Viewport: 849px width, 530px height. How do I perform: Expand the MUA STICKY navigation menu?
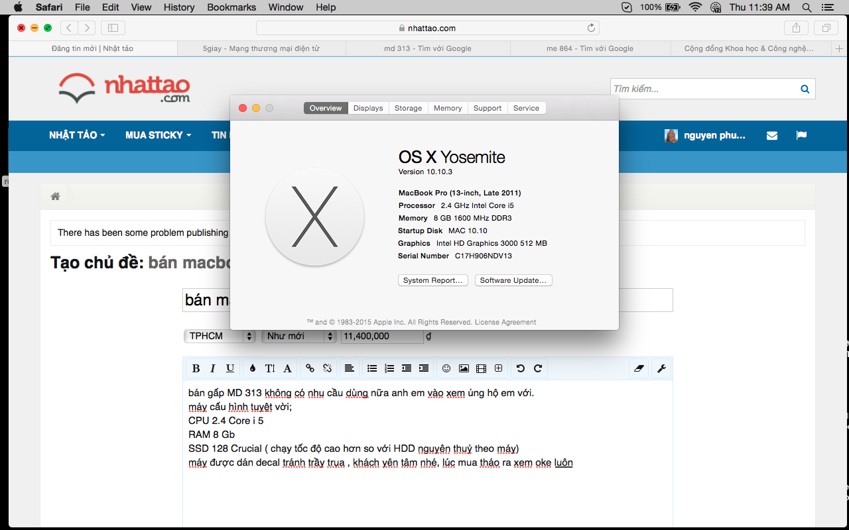click(x=158, y=135)
